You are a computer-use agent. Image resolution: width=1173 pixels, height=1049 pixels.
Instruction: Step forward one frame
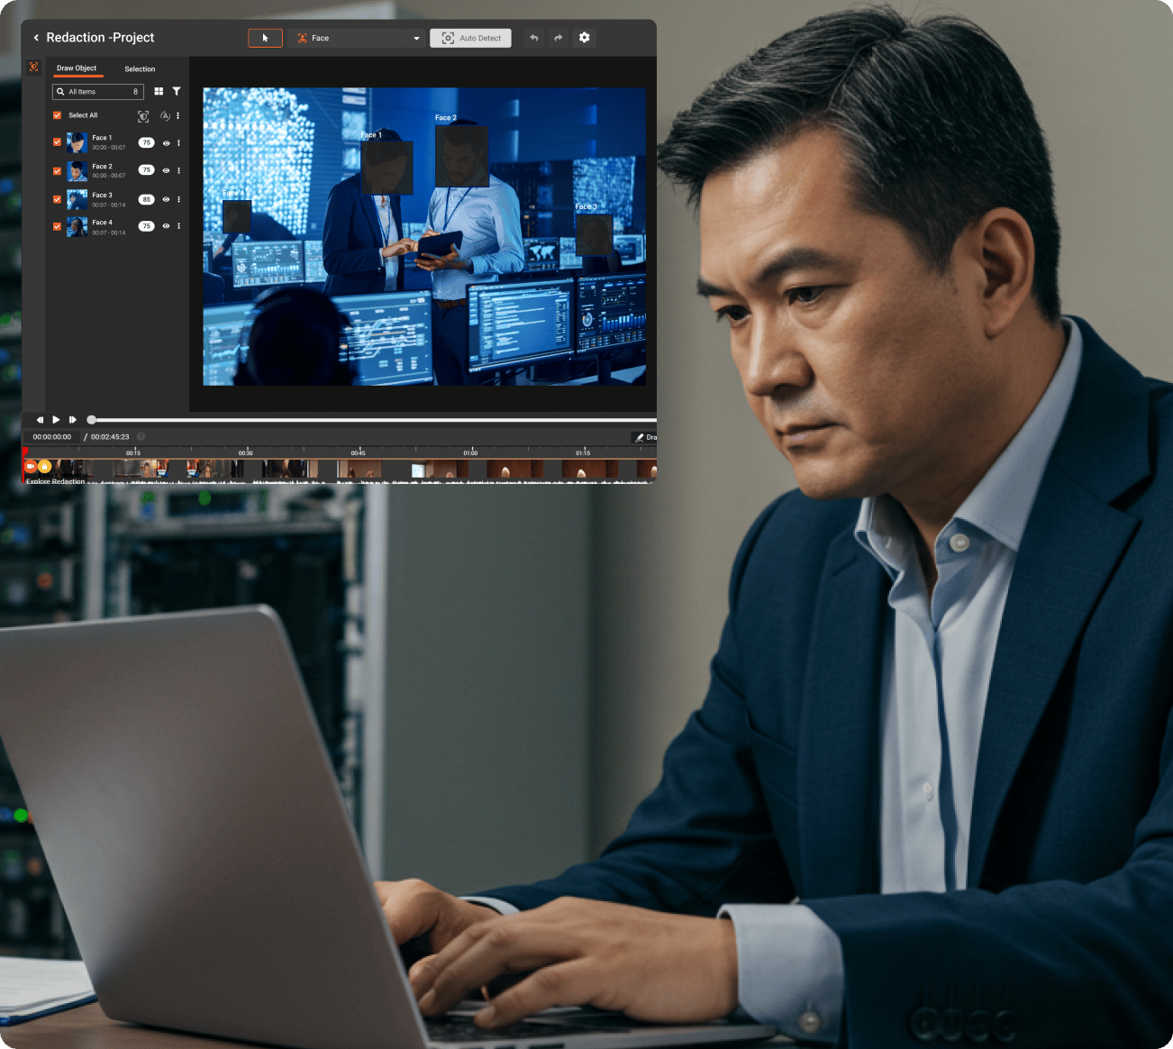73,420
